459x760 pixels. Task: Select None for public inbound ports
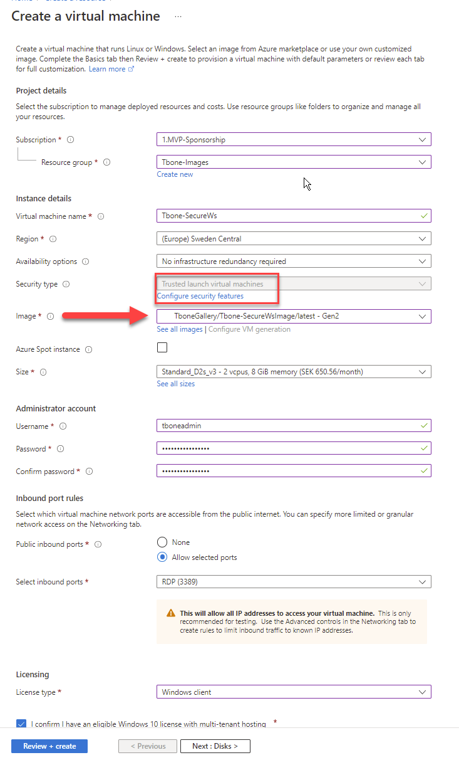point(163,542)
